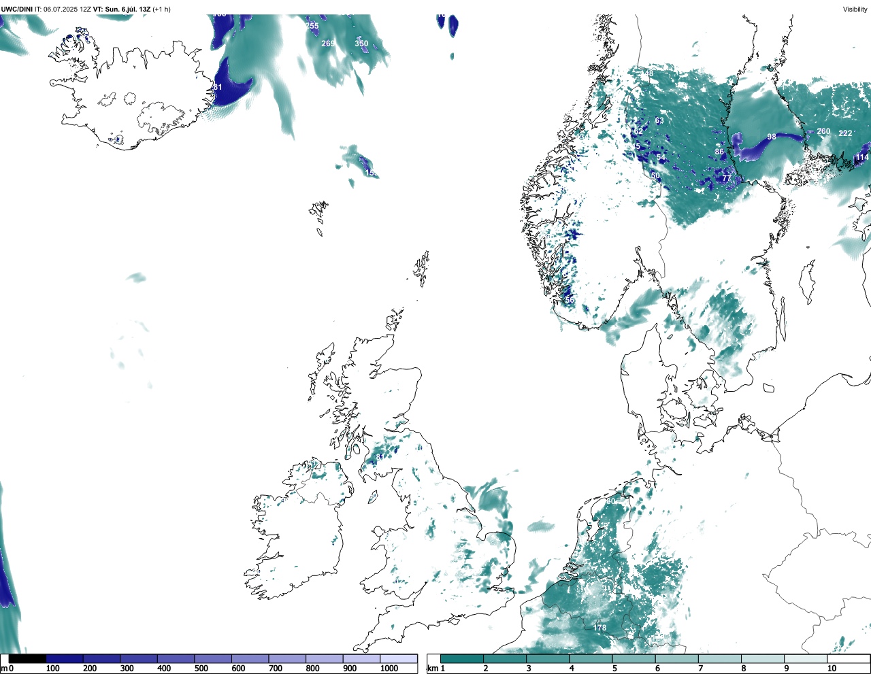This screenshot has width=871, height=674.
Task: Click the valid time Sun. 6.júl. 13Z
Action: (127, 9)
